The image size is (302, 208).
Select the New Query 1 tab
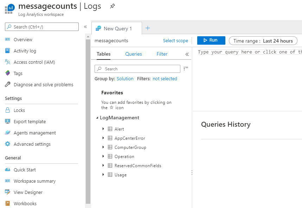pyautogui.click(x=116, y=29)
